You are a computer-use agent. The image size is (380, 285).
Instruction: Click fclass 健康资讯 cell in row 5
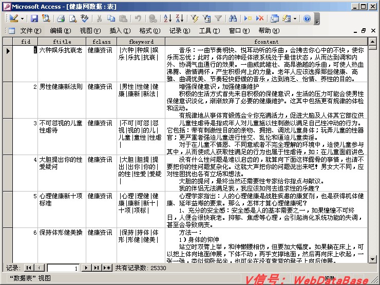click(101, 210)
